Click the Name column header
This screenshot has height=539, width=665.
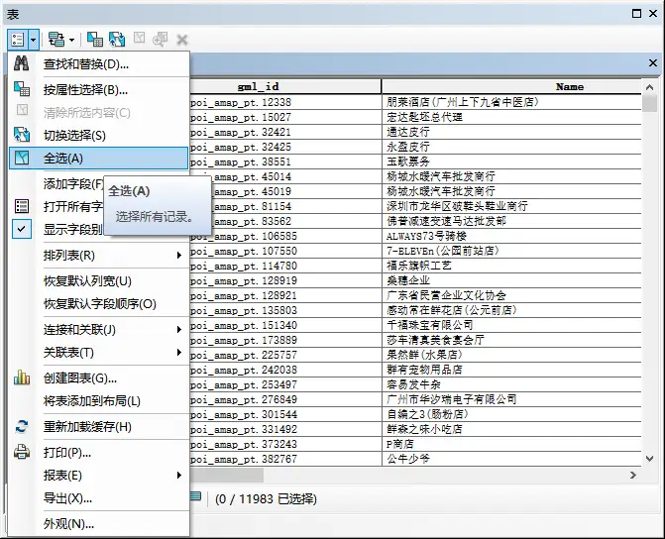click(511, 86)
